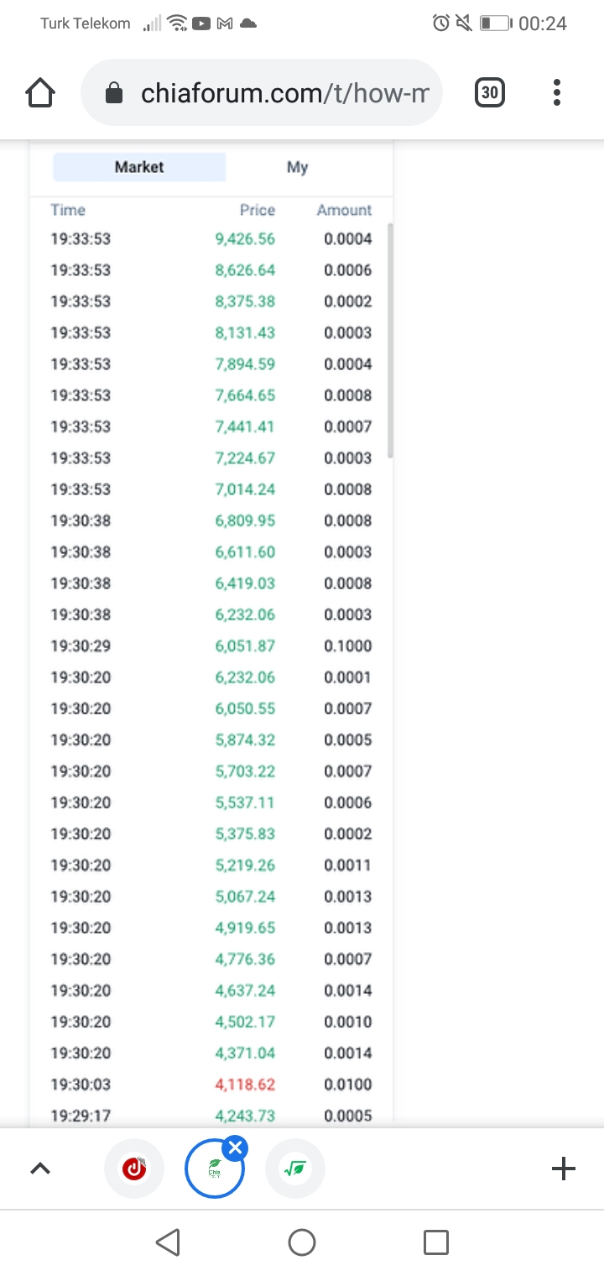The width and height of the screenshot is (604, 1276).
Task: Switch to the red-icon tab in tab strip
Action: (x=134, y=1168)
